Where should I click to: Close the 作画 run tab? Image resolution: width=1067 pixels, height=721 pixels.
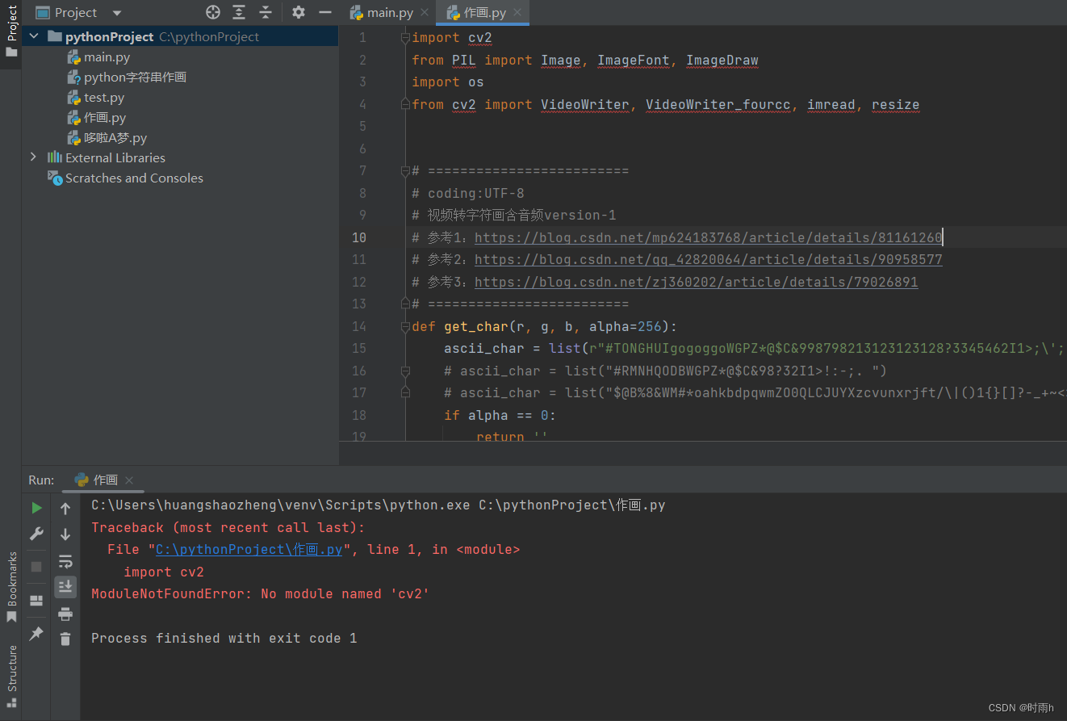click(129, 480)
